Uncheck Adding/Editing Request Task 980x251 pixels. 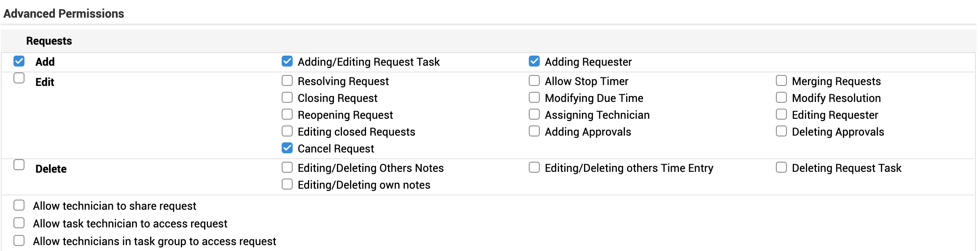(287, 61)
